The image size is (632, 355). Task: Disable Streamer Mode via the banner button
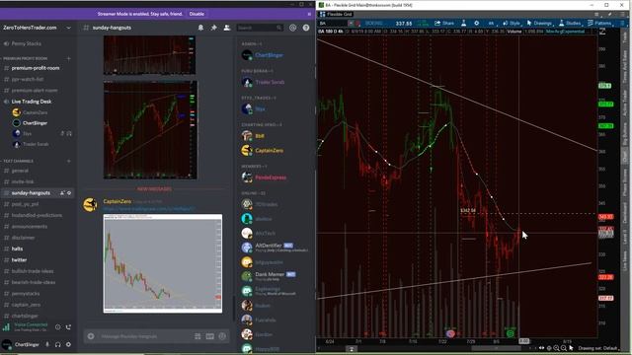(197, 14)
